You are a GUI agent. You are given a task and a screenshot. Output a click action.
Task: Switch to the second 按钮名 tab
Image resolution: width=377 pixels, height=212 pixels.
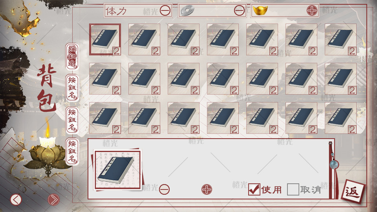pos(72,88)
